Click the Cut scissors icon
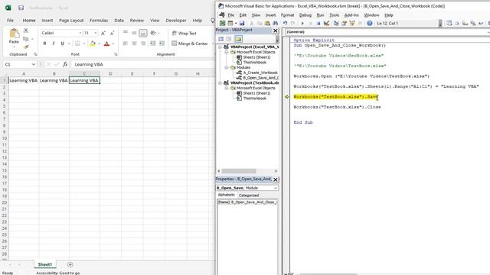 pyautogui.click(x=26, y=31)
